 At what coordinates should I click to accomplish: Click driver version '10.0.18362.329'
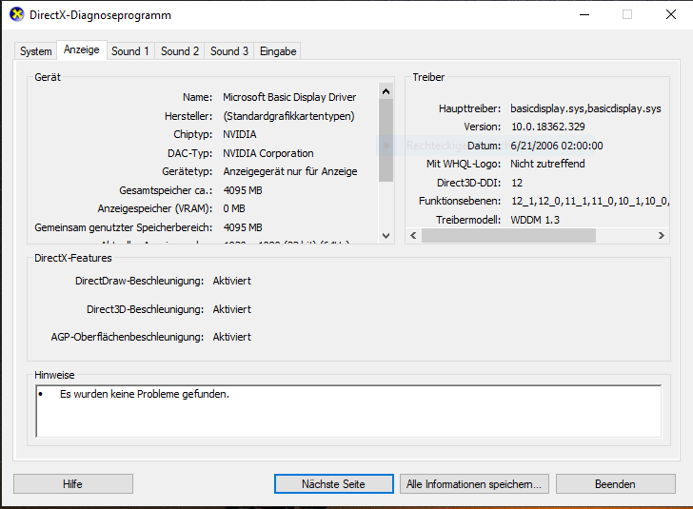(548, 127)
